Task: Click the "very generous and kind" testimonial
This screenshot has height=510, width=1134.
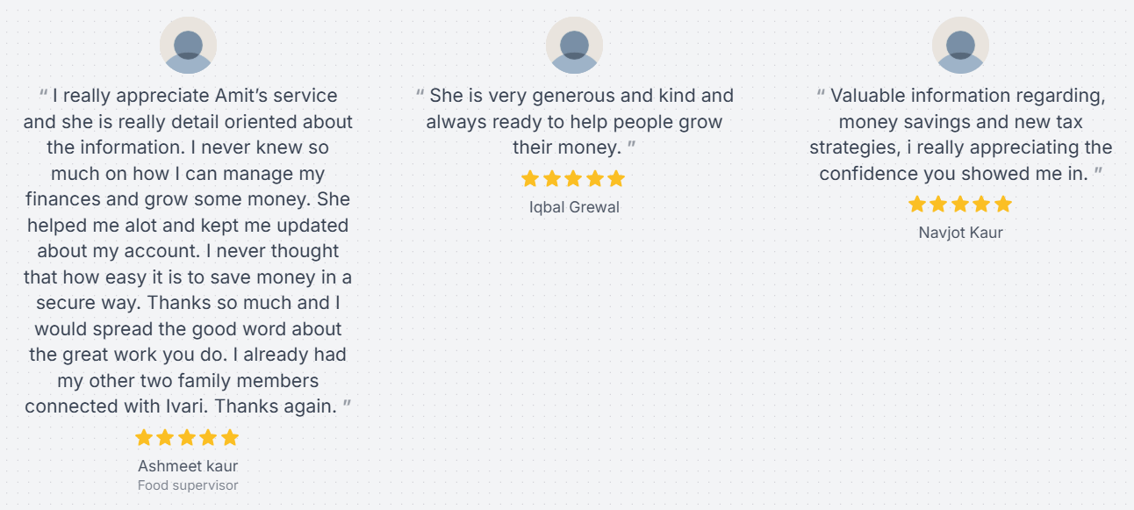Action: tap(574, 121)
